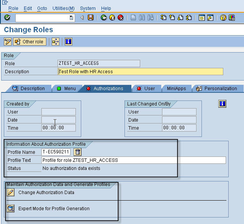Click the Description field Test Role with HR Access
Viewport: 244px width, 224px height.
click(x=140, y=71)
